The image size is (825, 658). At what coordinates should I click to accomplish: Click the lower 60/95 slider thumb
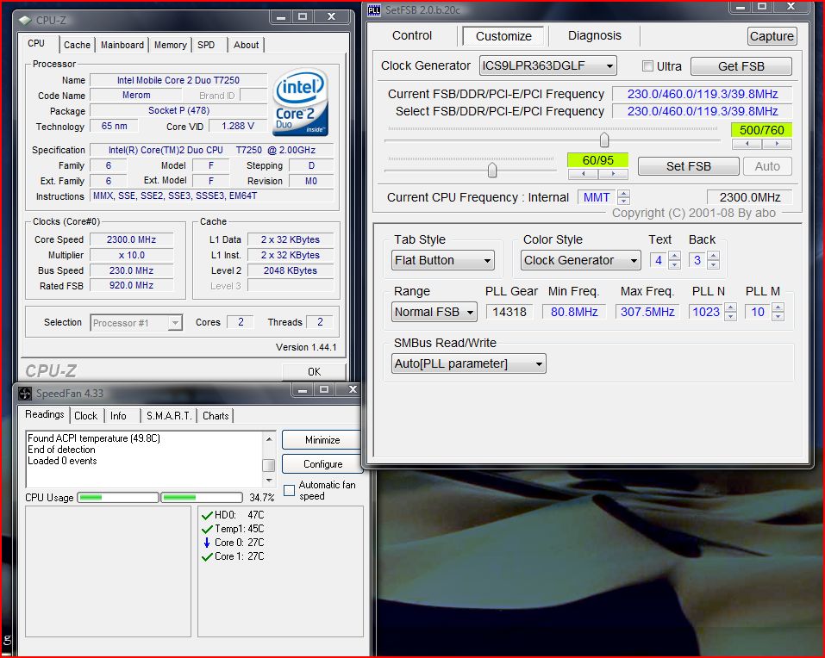492,170
